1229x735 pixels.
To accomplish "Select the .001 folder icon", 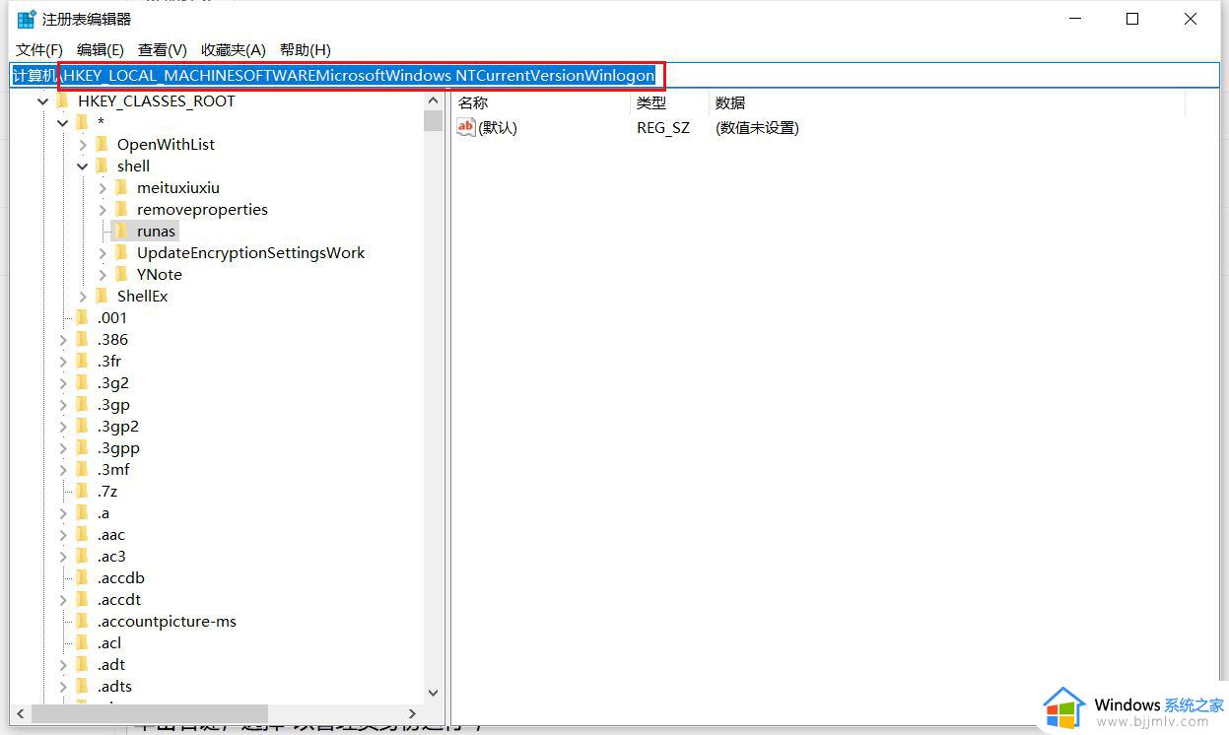I will pos(83,317).
